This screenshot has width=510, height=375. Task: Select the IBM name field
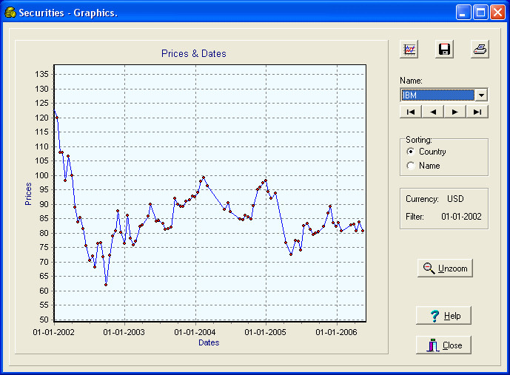click(437, 95)
